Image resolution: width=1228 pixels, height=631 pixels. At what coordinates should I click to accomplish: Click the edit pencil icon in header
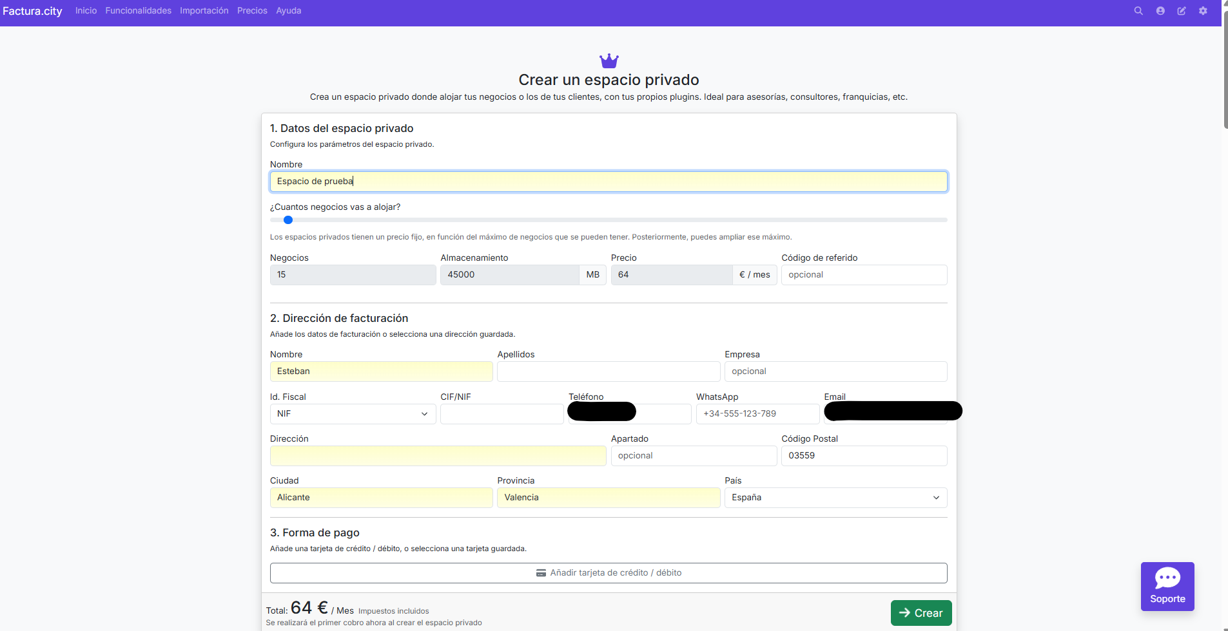click(x=1182, y=11)
